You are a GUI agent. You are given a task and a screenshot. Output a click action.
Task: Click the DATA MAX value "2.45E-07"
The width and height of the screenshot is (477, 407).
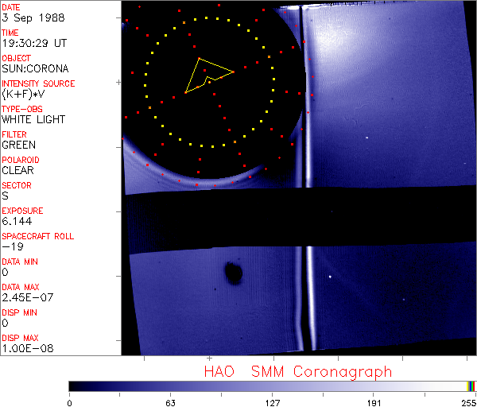(25, 298)
